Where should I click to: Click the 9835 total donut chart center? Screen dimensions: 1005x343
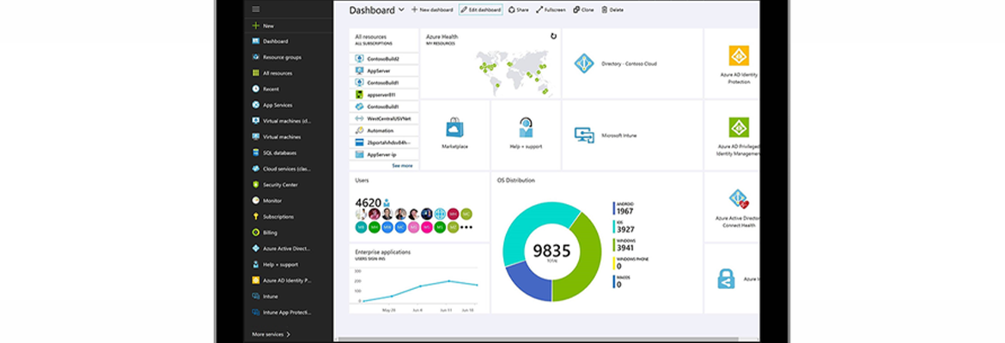point(551,251)
